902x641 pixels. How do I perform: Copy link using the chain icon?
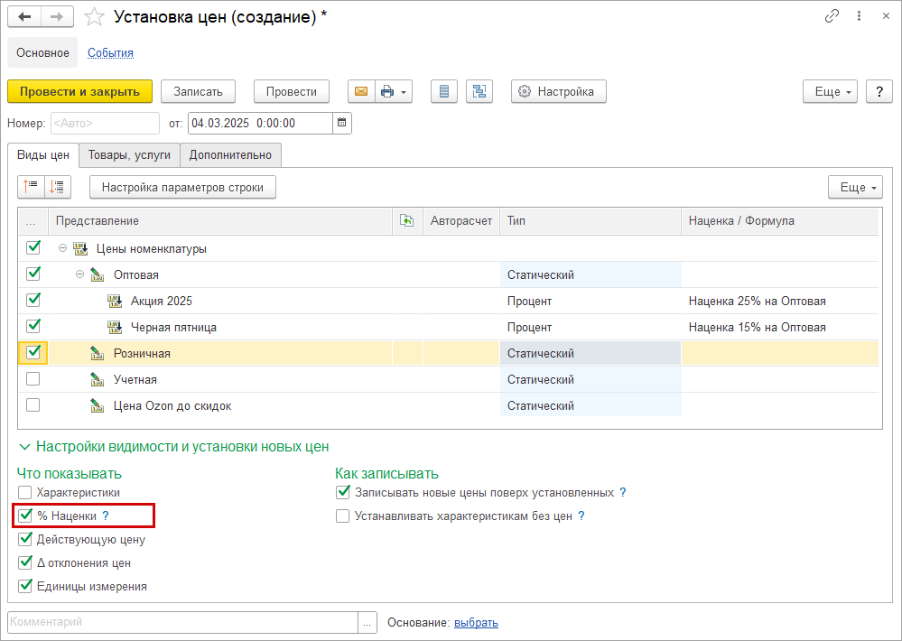point(832,16)
